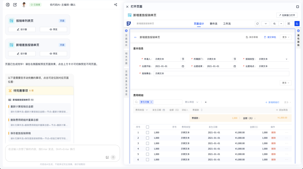Viewport: 303px width, 169px height.
Task: Preview the 报销单列表页 card
Action: click(x=53, y=29)
